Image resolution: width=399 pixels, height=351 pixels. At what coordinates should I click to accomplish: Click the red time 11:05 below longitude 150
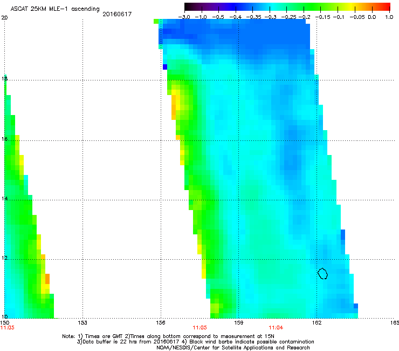click(x=8, y=328)
